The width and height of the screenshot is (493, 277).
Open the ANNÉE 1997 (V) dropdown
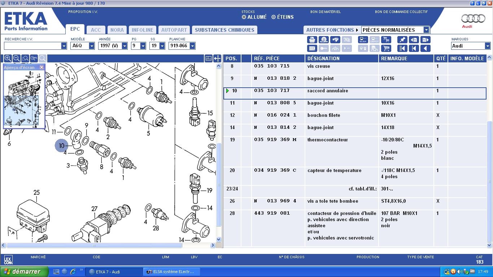pos(125,46)
